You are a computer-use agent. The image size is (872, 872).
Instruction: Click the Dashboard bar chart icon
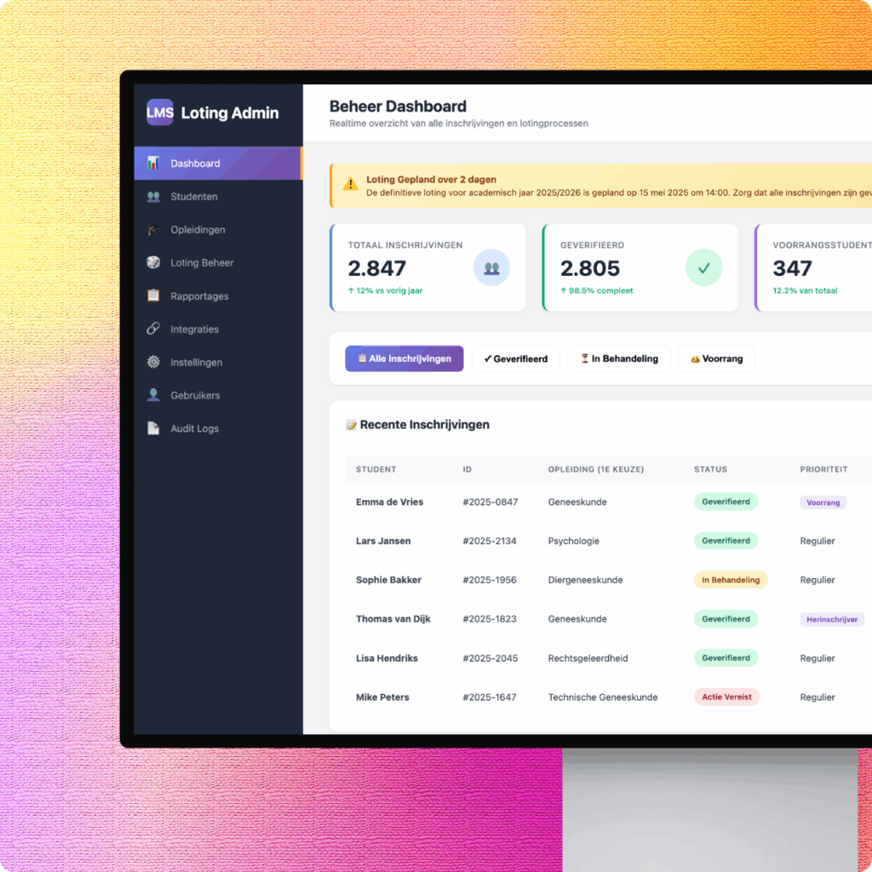click(153, 163)
